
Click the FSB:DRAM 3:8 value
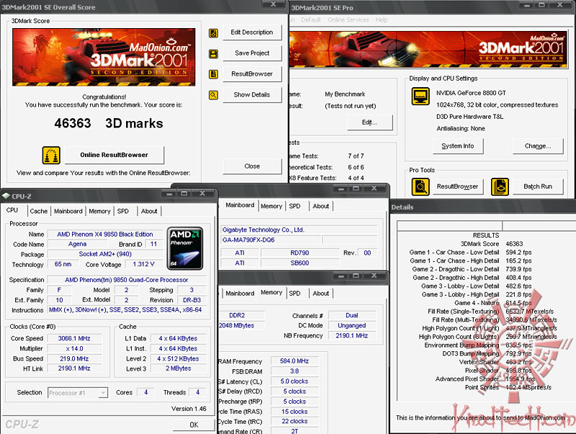pos(294,371)
